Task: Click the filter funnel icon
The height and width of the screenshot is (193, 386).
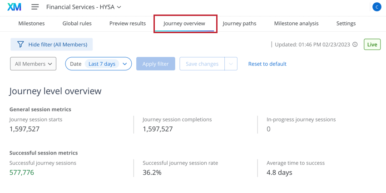Action: pos(20,45)
